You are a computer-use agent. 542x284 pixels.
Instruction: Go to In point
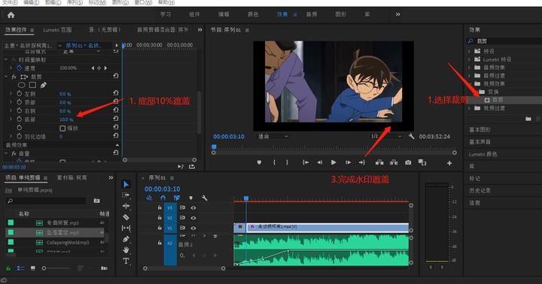(306, 162)
